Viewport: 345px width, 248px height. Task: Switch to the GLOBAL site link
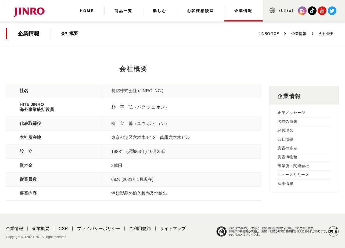(286, 11)
